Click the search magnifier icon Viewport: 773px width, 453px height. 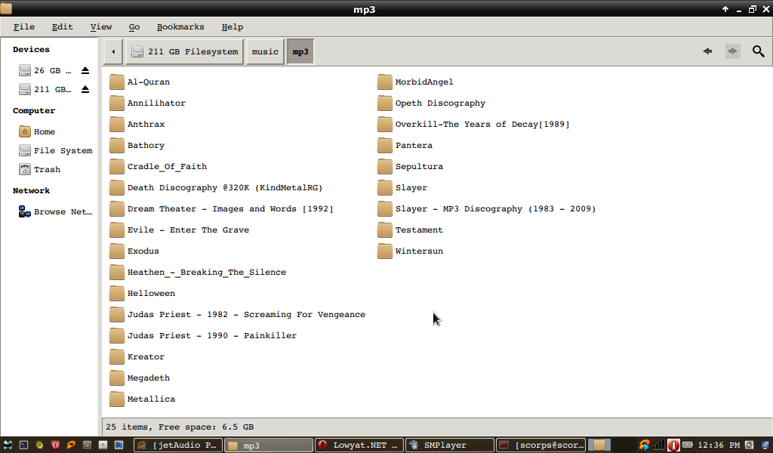coord(758,51)
